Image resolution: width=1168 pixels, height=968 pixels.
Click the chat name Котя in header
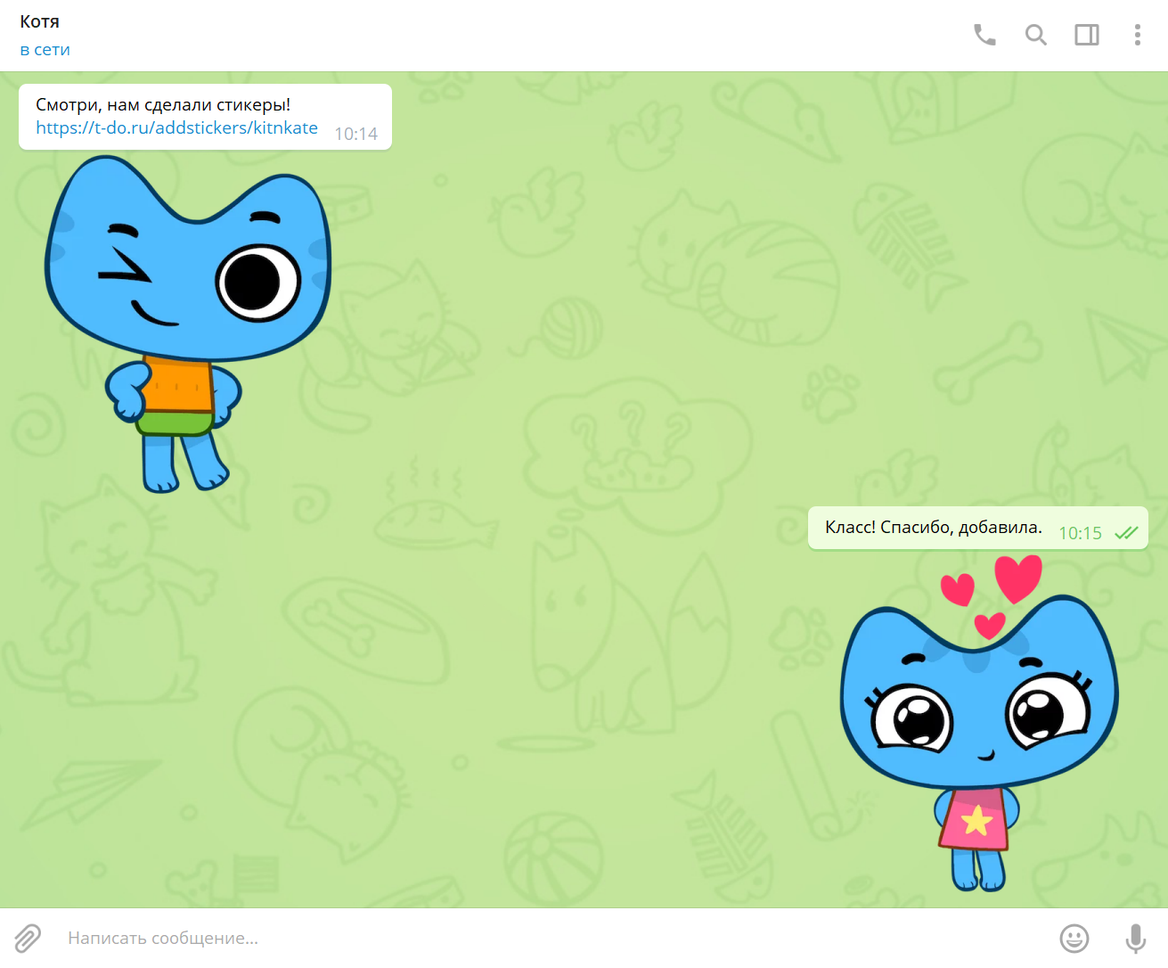tap(40, 21)
